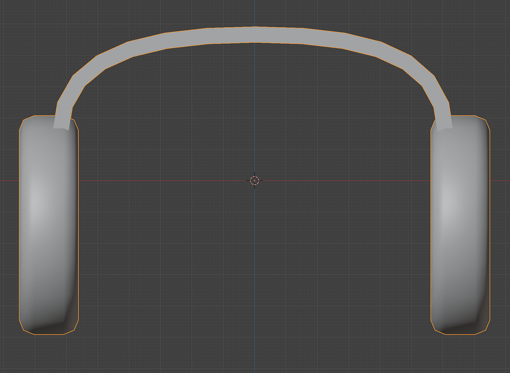Screen dimensions: 510x373
Task: Select the left ear cup
Action: click(49, 224)
